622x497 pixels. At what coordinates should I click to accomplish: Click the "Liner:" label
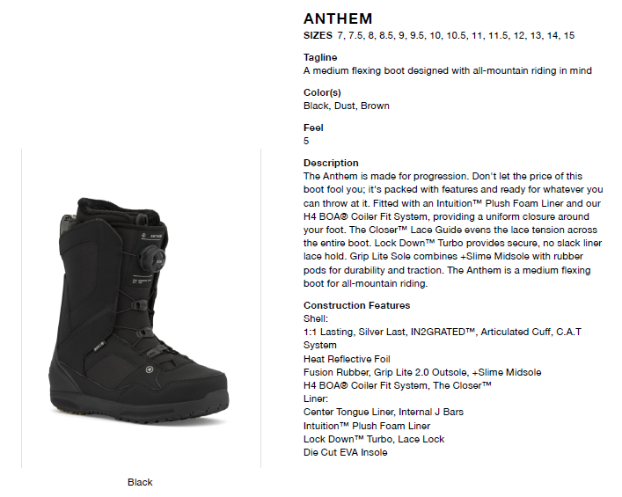316,398
